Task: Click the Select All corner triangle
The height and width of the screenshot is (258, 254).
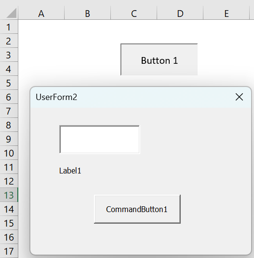Action: 12,13
